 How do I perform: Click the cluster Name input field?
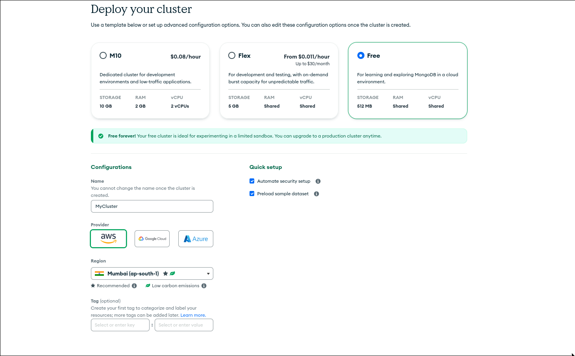(152, 206)
